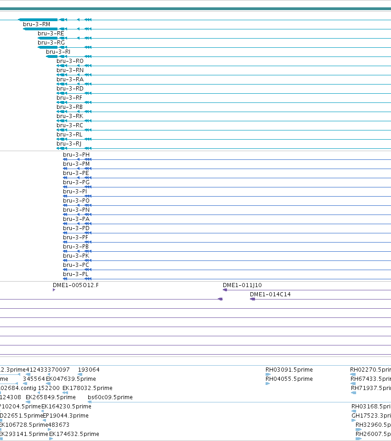
Task: Select the RH67433 EST label
Action: (x=371, y=379)
